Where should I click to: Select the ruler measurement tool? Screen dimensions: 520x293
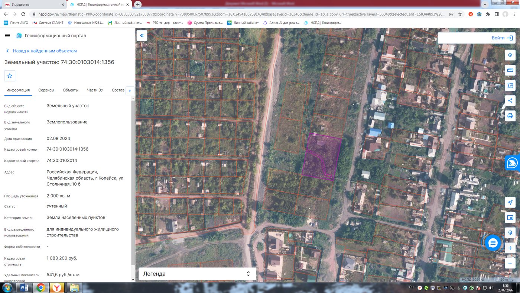510,70
